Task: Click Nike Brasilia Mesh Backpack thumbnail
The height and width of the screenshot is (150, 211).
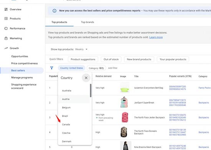Action: click(125, 146)
